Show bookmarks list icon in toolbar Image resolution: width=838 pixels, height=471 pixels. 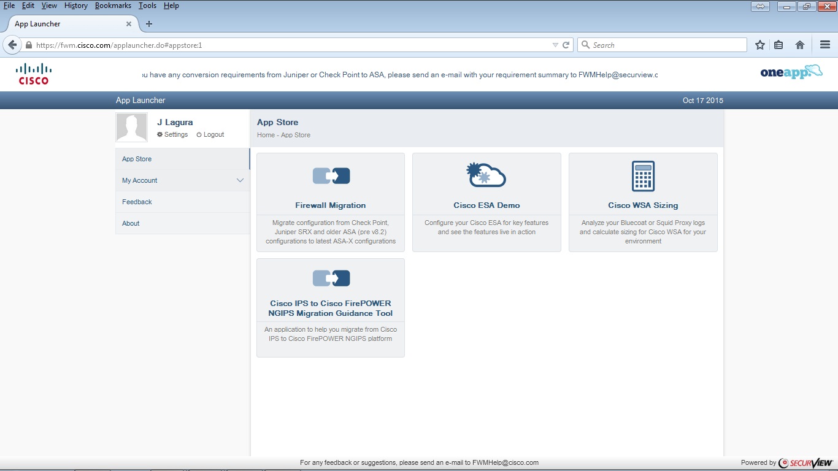(x=778, y=45)
